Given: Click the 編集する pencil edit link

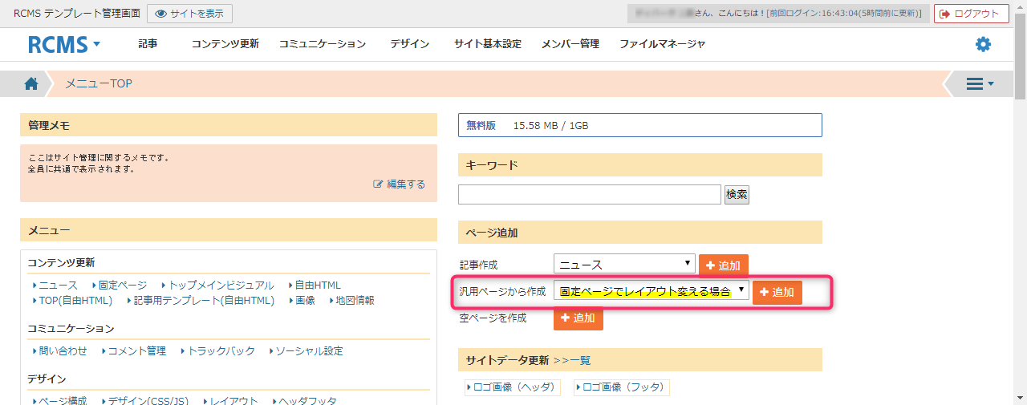Looking at the screenshot, I should (x=400, y=184).
